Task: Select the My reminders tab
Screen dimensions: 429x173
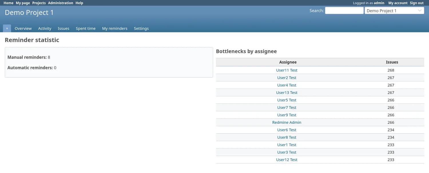Action: pyautogui.click(x=115, y=28)
